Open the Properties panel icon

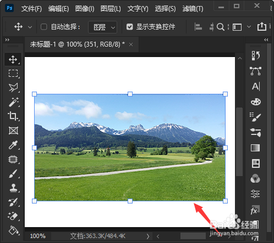256,163
